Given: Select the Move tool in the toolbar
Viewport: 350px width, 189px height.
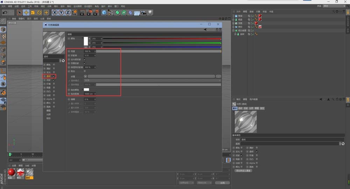Looking at the screenshot, I should (x=26, y=13).
